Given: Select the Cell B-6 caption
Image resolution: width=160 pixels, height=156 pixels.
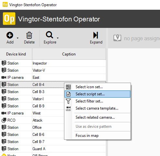Looking at the screenshot, I should tap(38, 135).
